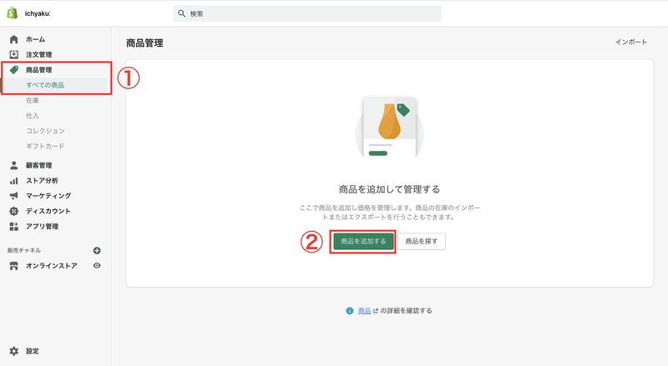Image resolution: width=668 pixels, height=366 pixels.
Task: Open オンラインストア sales channel
Action: tap(52, 266)
